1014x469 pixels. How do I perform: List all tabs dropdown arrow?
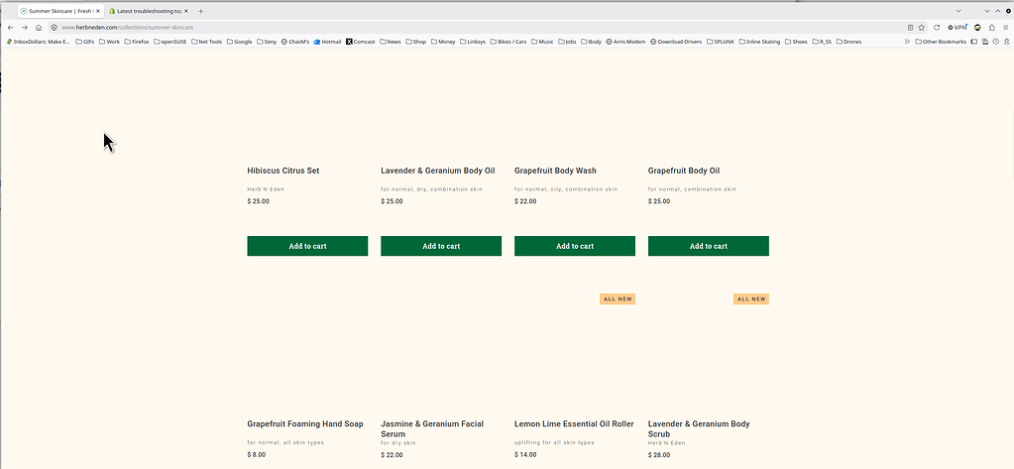click(958, 11)
